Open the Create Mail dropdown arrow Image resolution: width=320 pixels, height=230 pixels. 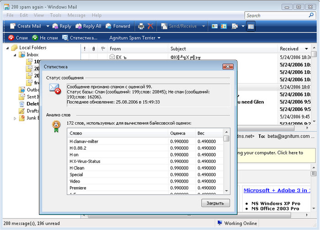pos(48,26)
